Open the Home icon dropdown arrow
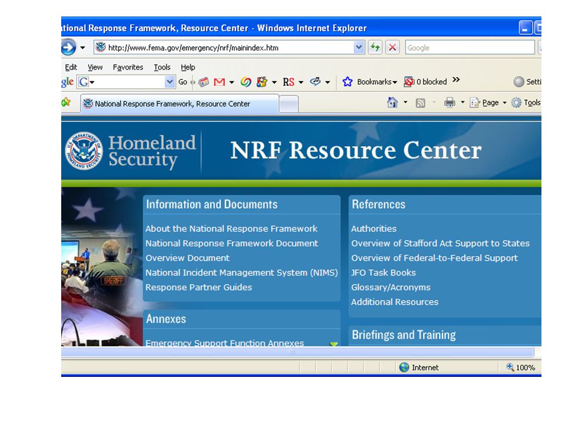 tap(406, 102)
